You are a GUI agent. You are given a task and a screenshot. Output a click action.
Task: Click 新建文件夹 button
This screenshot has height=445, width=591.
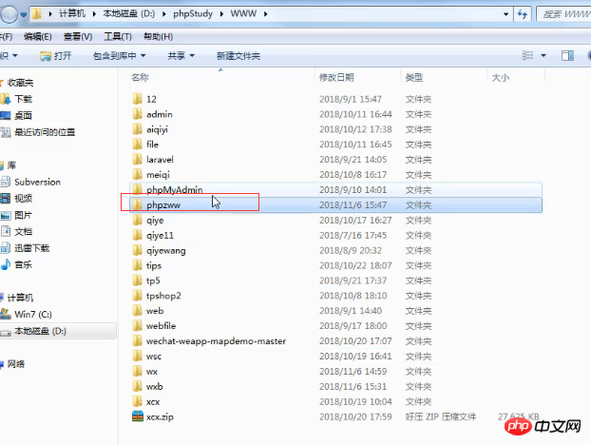click(x=238, y=56)
